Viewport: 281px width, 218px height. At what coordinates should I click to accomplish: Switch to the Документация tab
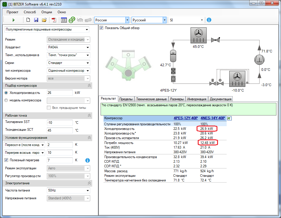(x=221, y=99)
